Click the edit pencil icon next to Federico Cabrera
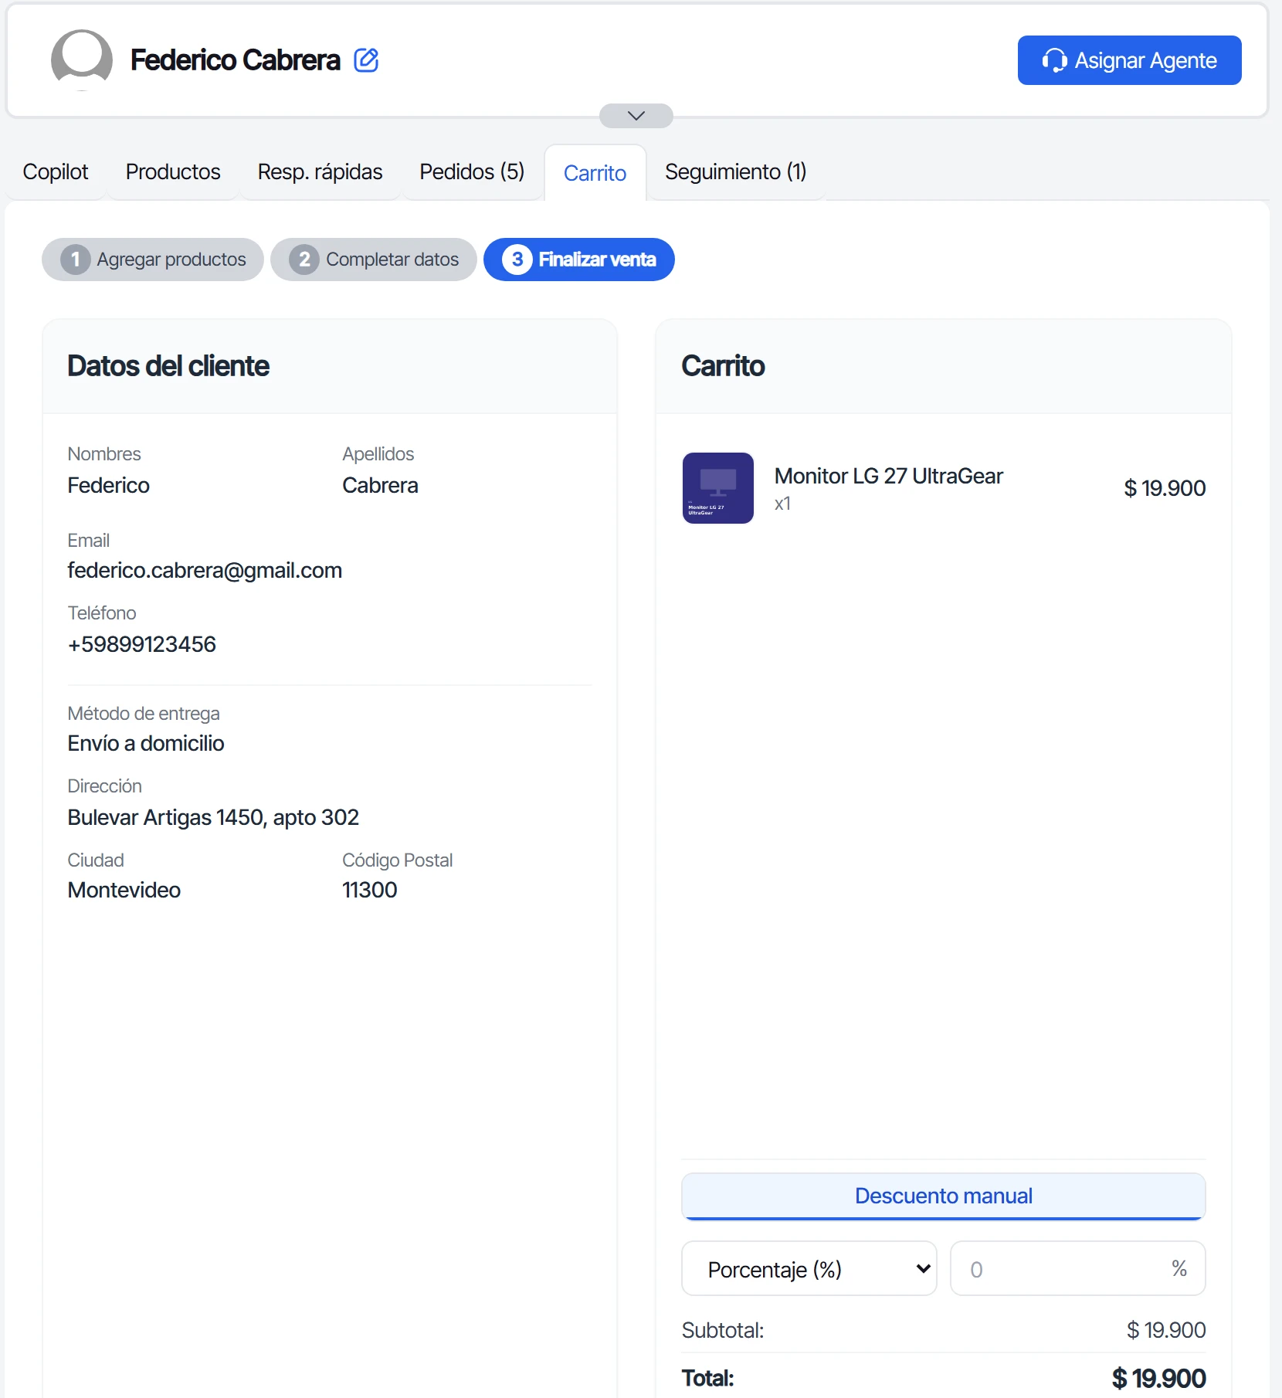Image resolution: width=1282 pixels, height=1398 pixels. coord(366,59)
